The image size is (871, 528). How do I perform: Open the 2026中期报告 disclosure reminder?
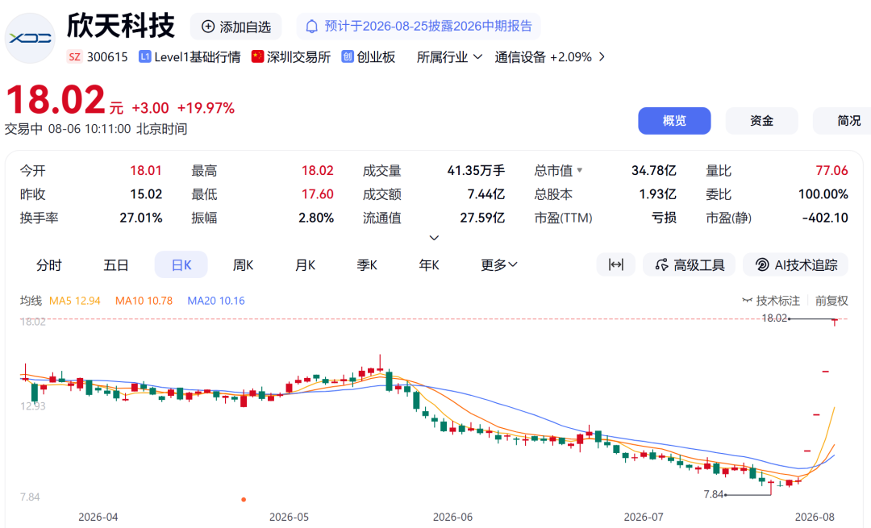coord(419,27)
